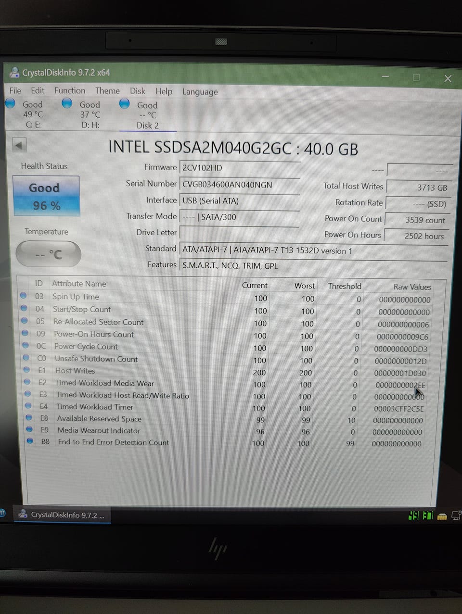Viewport: 462px width, 614px height.
Task: Click status dot for Unsafe Shutdown Count
Action: (x=26, y=357)
